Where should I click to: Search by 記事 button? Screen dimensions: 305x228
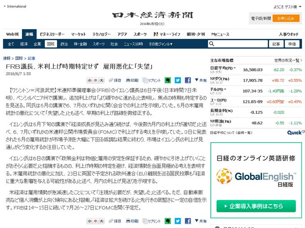pos(276,44)
